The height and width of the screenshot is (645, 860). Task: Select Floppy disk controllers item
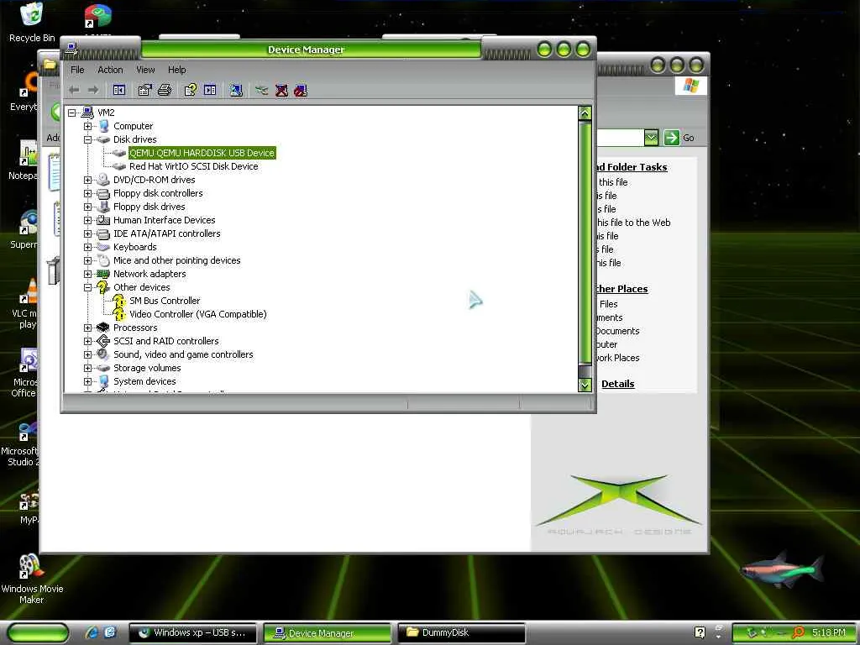[158, 193]
